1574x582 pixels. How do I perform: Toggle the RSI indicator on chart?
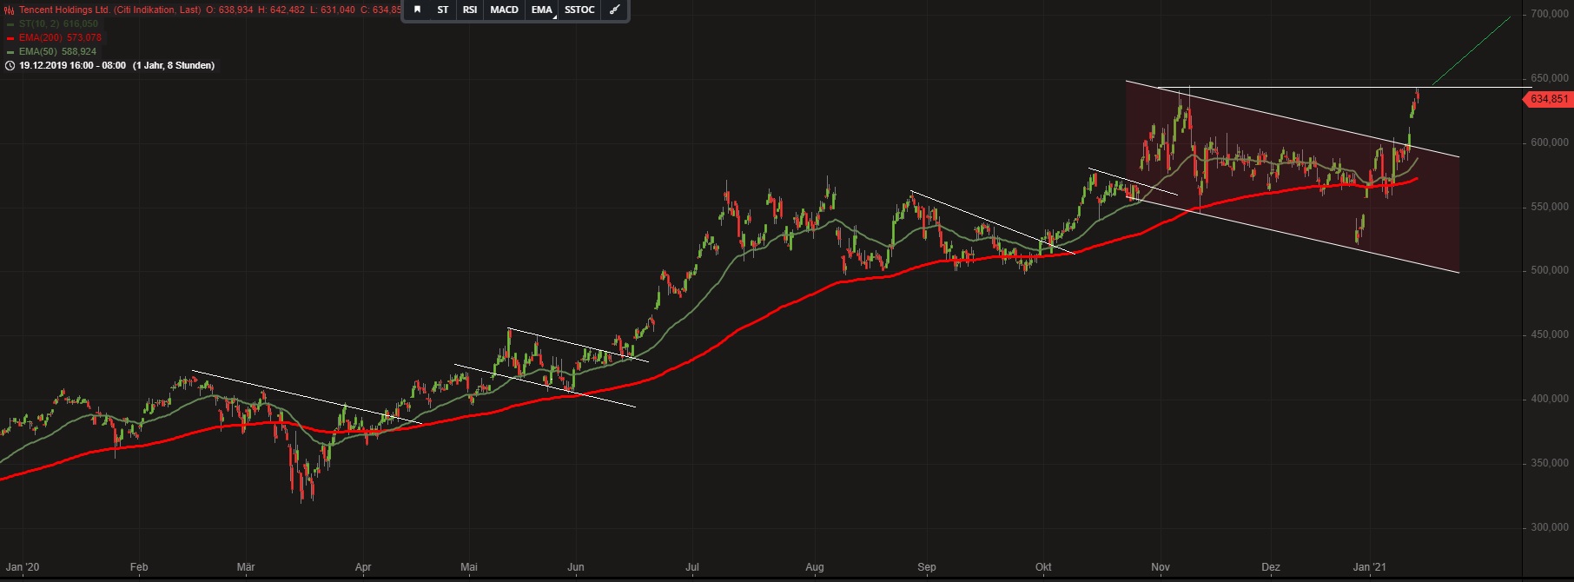coord(470,10)
